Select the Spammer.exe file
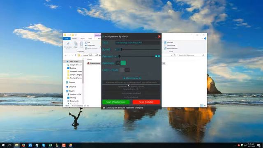The image size is (263, 148). [x=94, y=63]
